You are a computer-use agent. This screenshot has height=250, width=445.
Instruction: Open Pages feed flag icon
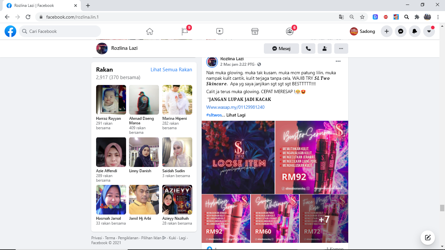pyautogui.click(x=185, y=31)
